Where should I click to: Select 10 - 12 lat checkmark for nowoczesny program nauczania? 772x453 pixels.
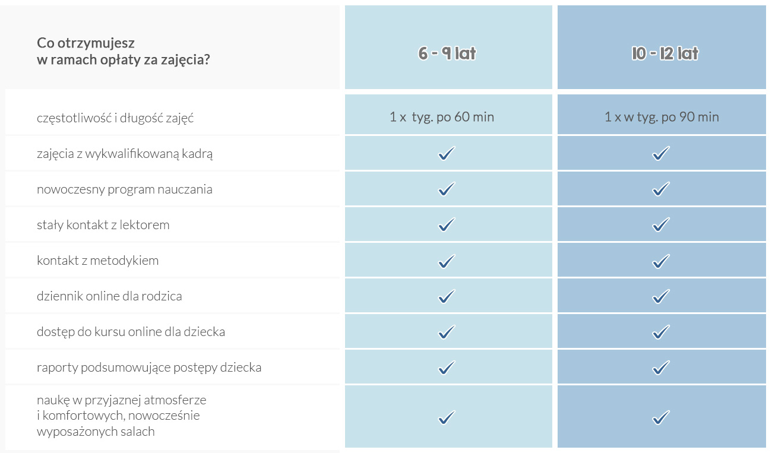[661, 189]
